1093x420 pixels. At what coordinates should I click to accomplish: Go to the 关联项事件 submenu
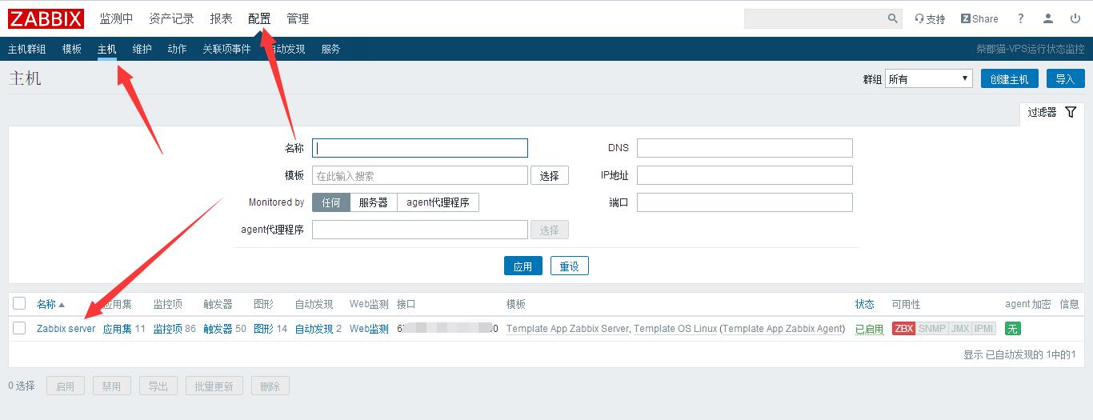click(x=226, y=49)
